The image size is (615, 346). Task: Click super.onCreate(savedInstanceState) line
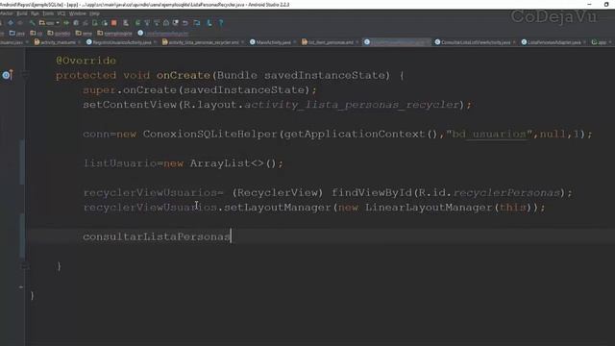[x=200, y=89]
